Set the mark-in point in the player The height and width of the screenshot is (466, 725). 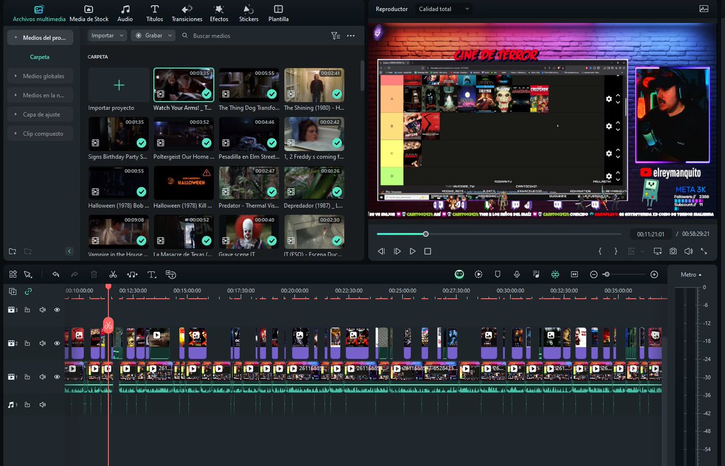[600, 251]
